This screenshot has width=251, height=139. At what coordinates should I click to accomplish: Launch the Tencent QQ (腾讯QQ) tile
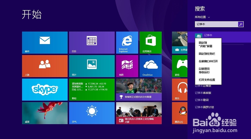[x=180, y=113]
